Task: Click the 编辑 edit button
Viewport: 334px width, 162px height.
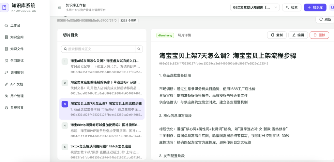Action: 298,35
